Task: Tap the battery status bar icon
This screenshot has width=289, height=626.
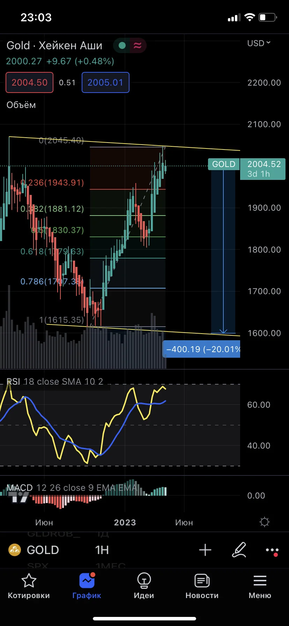Action: tap(268, 17)
